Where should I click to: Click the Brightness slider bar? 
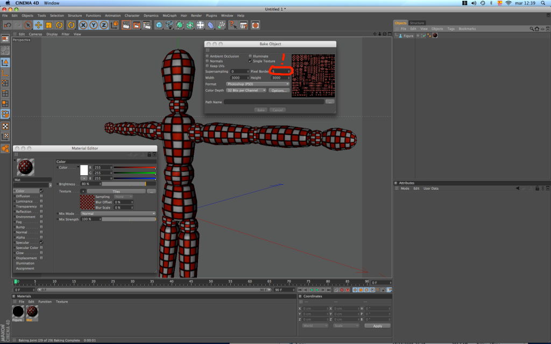[x=123, y=184]
